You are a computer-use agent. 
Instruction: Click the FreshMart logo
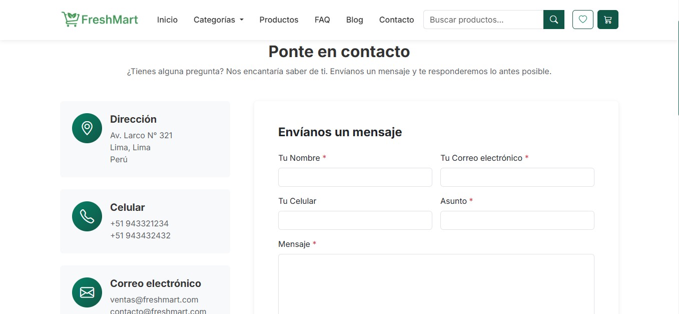pos(100,20)
